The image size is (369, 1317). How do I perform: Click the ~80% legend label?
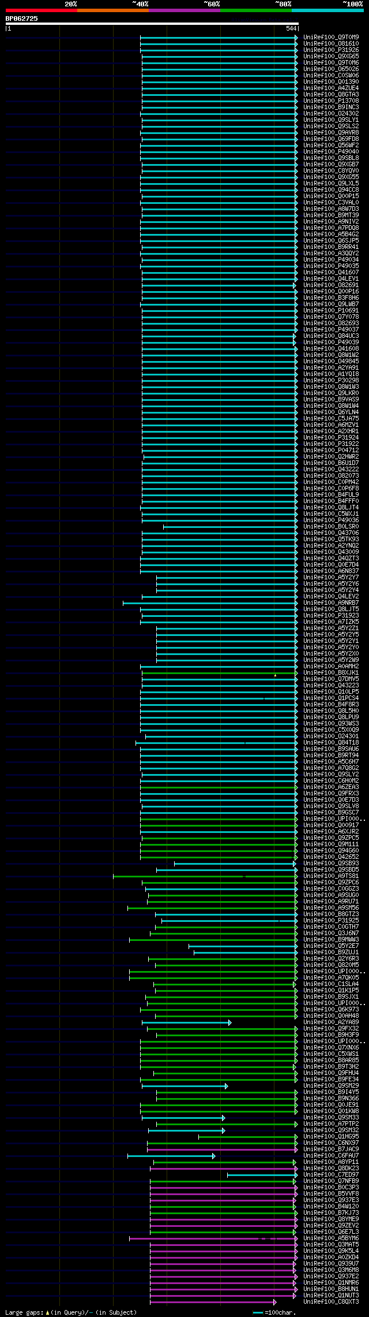pos(283,4)
